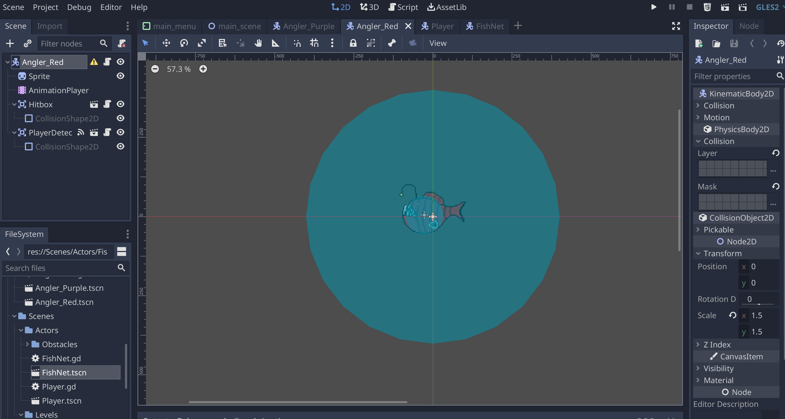Expand the Z Index property group
The height and width of the screenshot is (419, 785).
click(717, 344)
